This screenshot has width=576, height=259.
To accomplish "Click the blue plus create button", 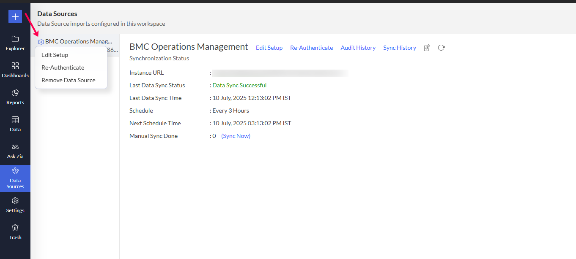I will pos(15,16).
